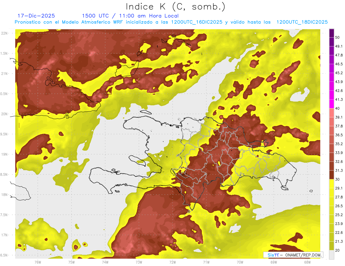Click yellow swatch between 30 and 29.1
Screen dimensions: 345x266
(x=331, y=184)
